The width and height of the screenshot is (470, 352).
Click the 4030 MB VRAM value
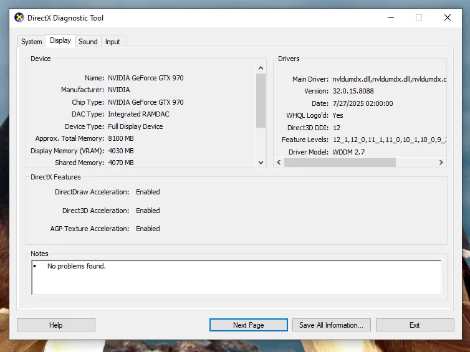[x=121, y=151]
